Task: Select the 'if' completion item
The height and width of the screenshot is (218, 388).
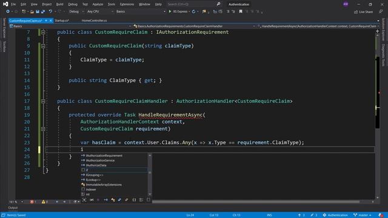Action: point(114,170)
